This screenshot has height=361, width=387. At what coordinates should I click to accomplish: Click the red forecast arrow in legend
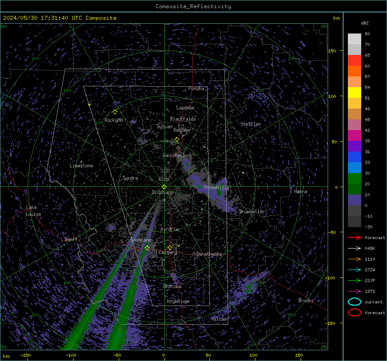354,237
